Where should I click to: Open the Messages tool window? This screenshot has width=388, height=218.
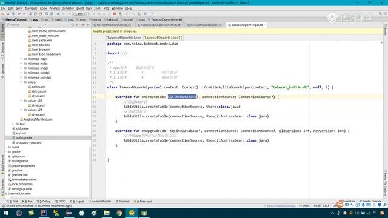[143, 202]
